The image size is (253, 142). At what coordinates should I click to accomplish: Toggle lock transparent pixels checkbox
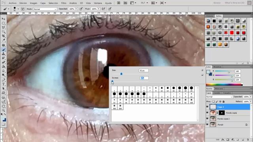[213, 101]
